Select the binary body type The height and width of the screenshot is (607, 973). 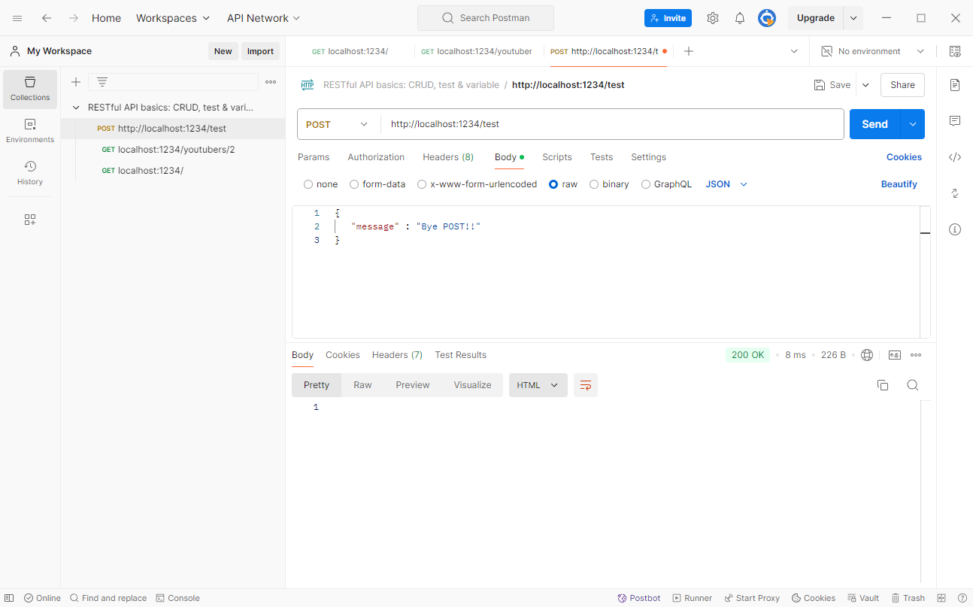point(594,184)
